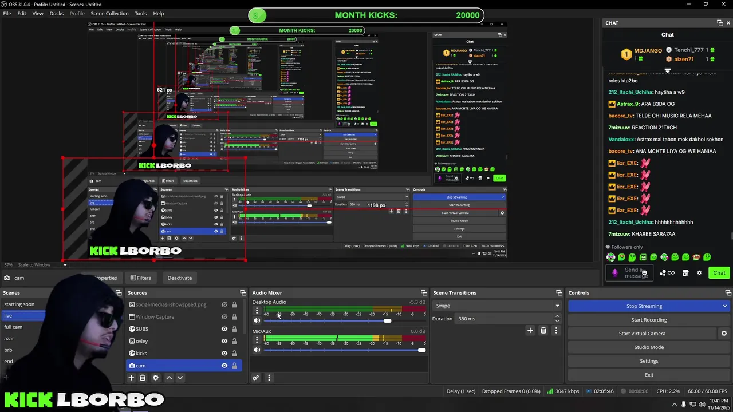Click the Windows volume tray icon
The width and height of the screenshot is (733, 412).
tap(703, 404)
